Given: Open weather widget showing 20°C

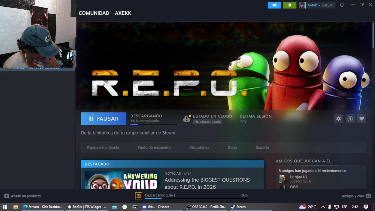Looking at the screenshot, I should click(x=308, y=207).
